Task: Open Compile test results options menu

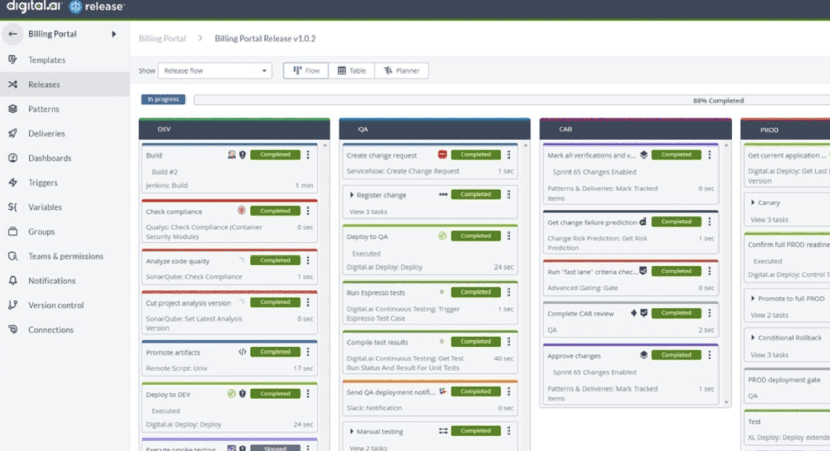Action: [509, 342]
